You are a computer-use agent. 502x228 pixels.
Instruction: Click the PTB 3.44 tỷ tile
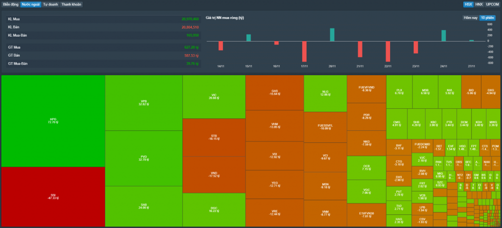point(449,124)
